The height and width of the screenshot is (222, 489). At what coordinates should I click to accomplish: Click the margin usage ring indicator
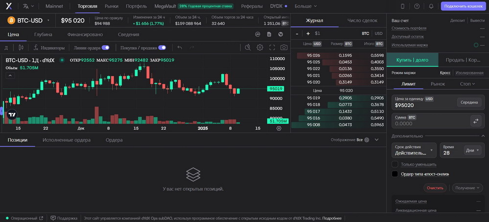[x=476, y=45]
